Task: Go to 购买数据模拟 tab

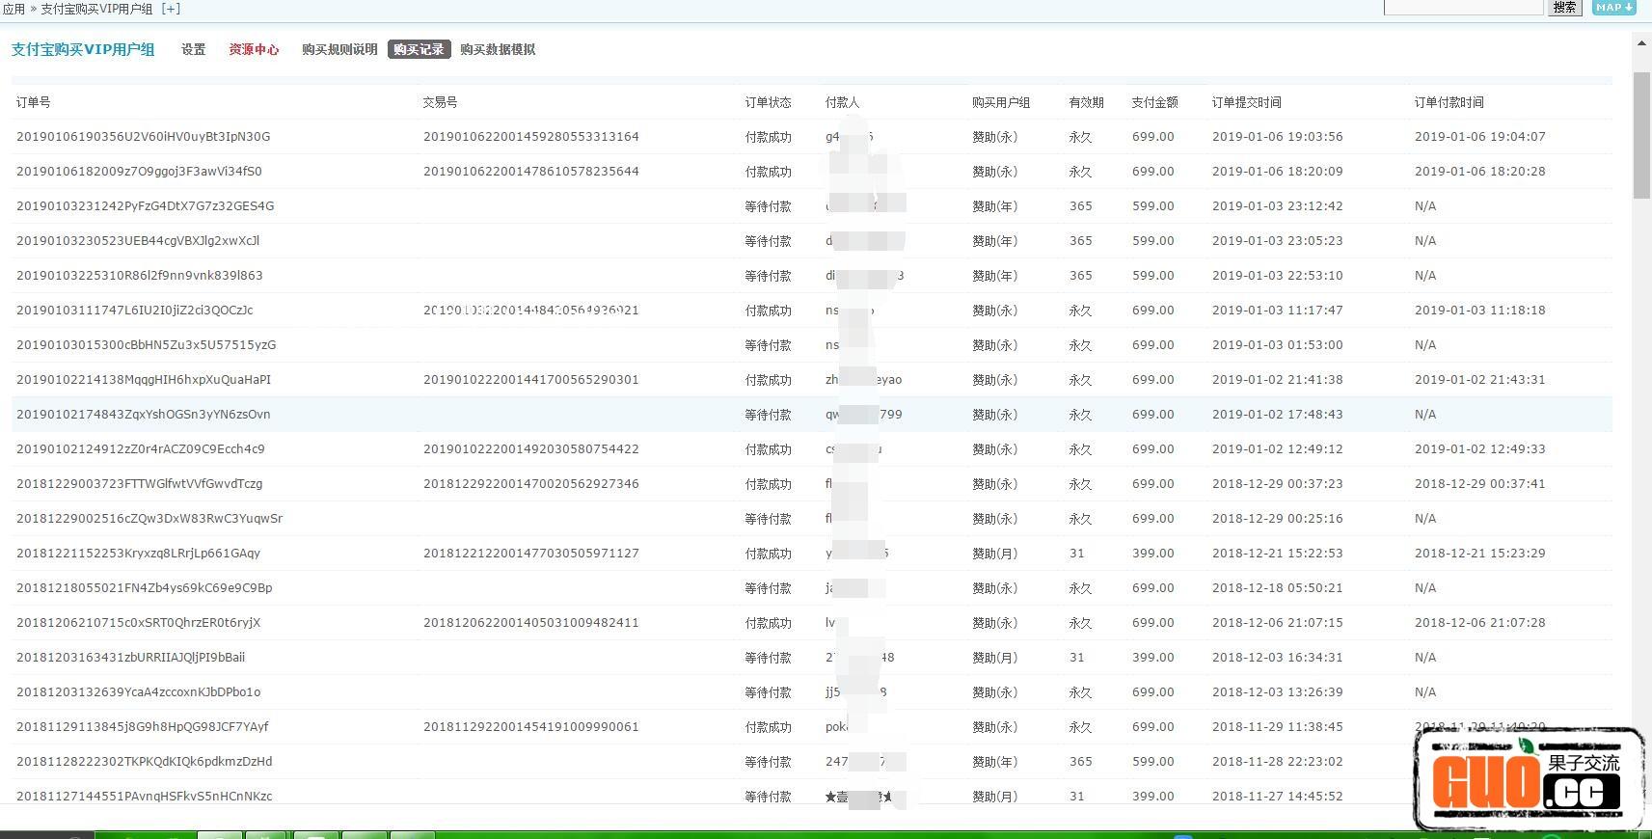Action: pos(498,49)
